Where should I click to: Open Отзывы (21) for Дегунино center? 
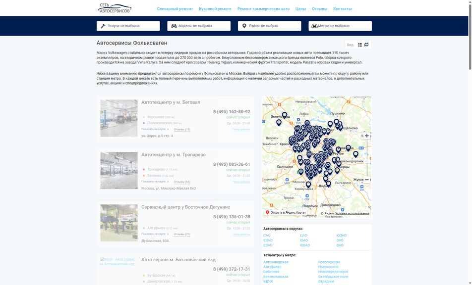(x=182, y=234)
